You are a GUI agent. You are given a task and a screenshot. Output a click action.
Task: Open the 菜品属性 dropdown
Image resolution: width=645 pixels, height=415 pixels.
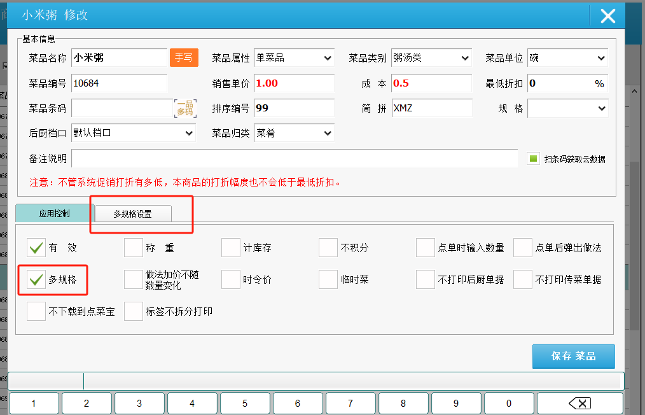pos(294,58)
